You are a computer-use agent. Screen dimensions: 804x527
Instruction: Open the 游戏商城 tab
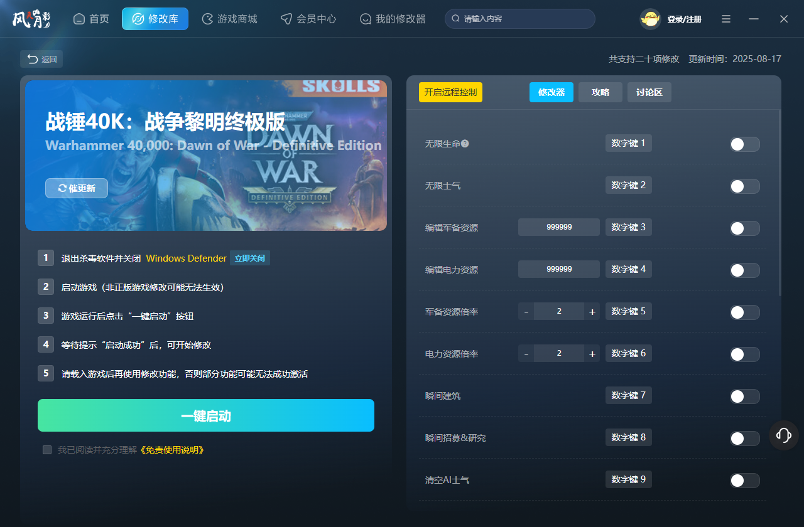pos(230,19)
